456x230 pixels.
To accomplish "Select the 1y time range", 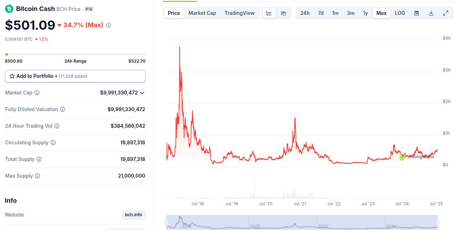I will click(x=366, y=13).
